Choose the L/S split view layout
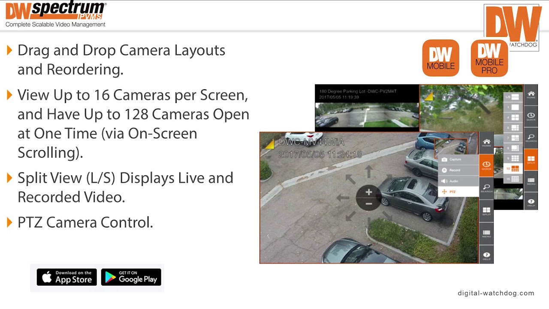Viewport: 549px width, 309px height. pos(513,97)
